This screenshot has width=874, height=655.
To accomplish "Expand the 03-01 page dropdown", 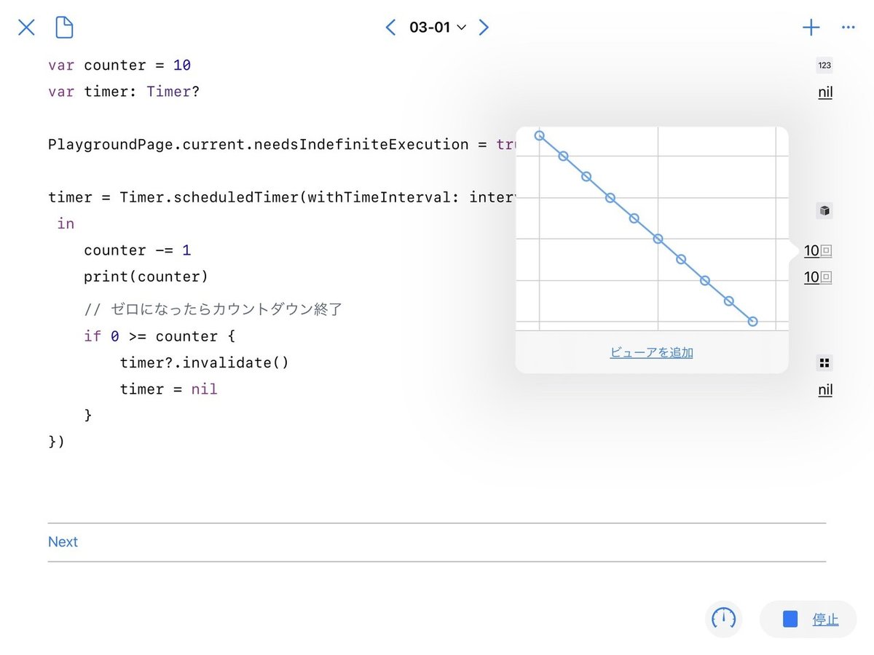I will (x=438, y=28).
